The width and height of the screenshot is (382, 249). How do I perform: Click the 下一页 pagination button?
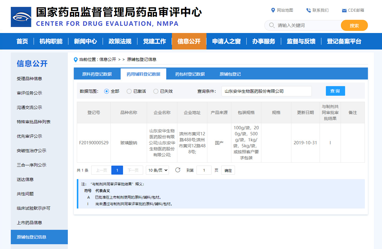pos(133,170)
